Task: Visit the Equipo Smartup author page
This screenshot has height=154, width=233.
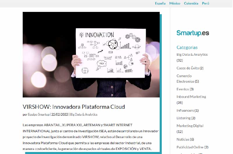Action: [39, 115]
